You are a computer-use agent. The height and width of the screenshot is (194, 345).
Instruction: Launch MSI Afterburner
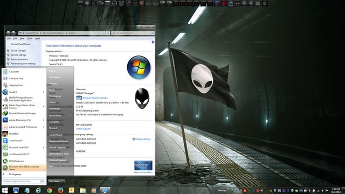click(x=24, y=161)
